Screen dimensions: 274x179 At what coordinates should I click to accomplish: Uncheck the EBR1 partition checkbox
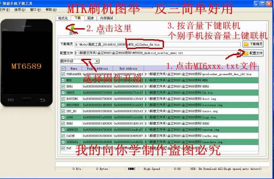point(63,87)
